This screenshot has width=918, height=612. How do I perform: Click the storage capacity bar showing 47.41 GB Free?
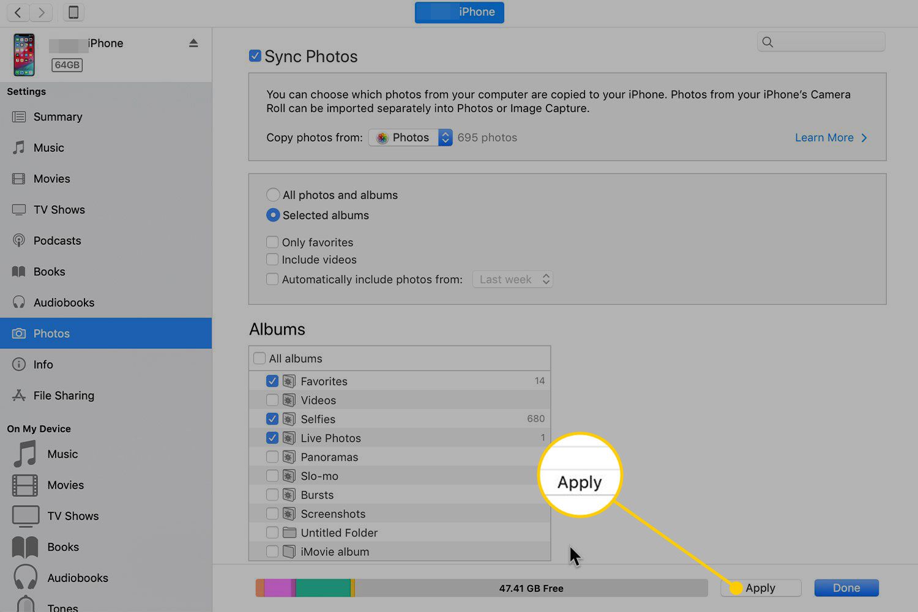tap(482, 588)
